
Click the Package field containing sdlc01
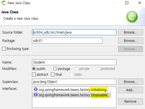click(x=67, y=40)
